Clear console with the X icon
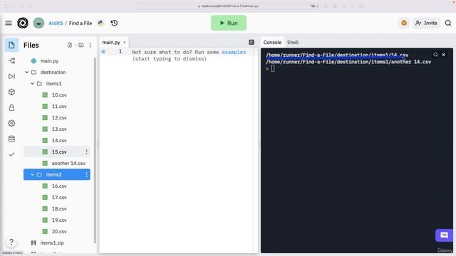The width and height of the screenshot is (456, 256). [x=443, y=55]
